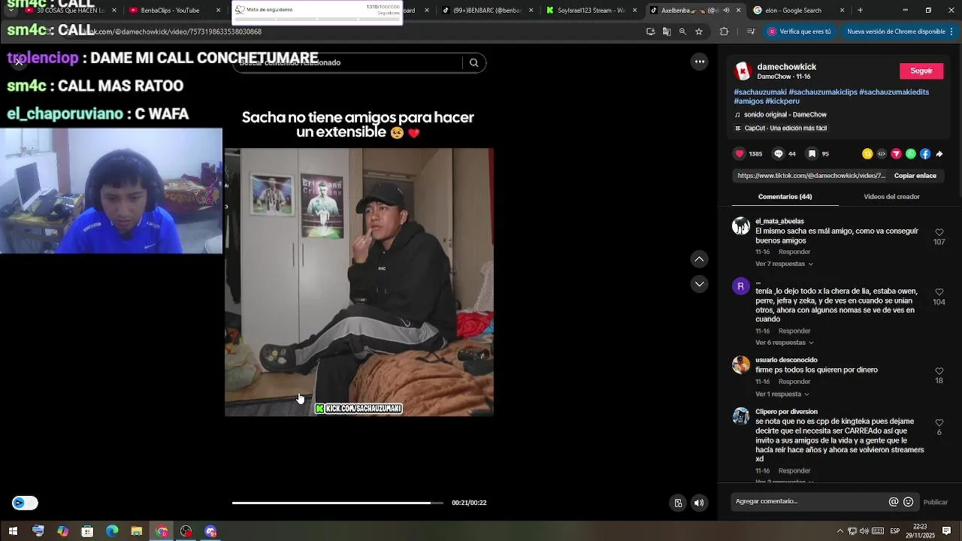Screen dimensions: 962x541
Task: Expand 'Ver 1 respuesta' reply
Action: 782,394
